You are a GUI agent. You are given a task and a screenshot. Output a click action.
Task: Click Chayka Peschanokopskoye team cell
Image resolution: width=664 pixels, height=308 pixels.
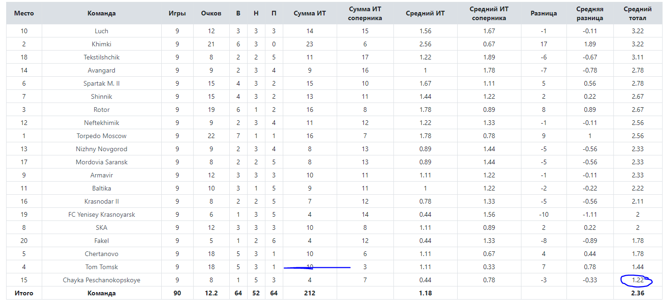point(101,280)
